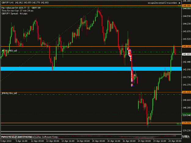Click the 139.230 price scale label

coord(186,130)
